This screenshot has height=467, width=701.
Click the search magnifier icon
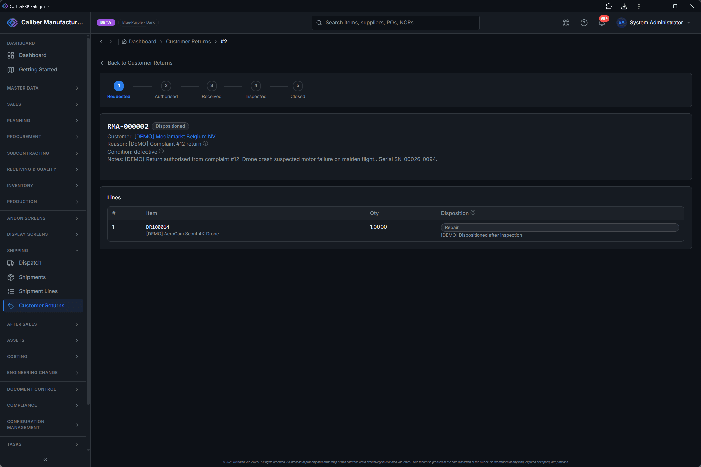coord(319,23)
